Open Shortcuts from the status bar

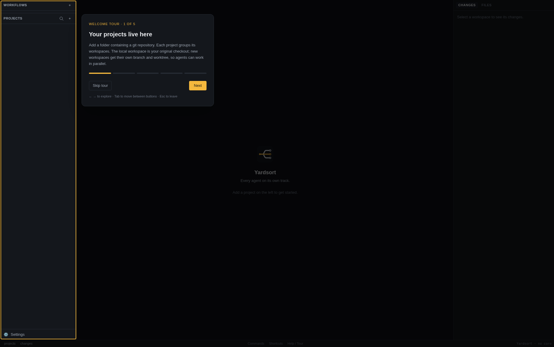click(276, 343)
